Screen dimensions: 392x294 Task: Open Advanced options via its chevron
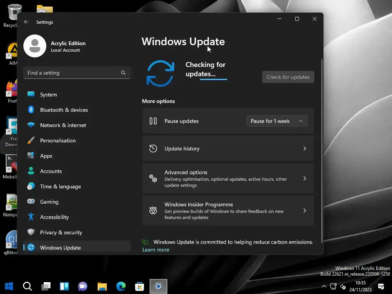pos(304,178)
